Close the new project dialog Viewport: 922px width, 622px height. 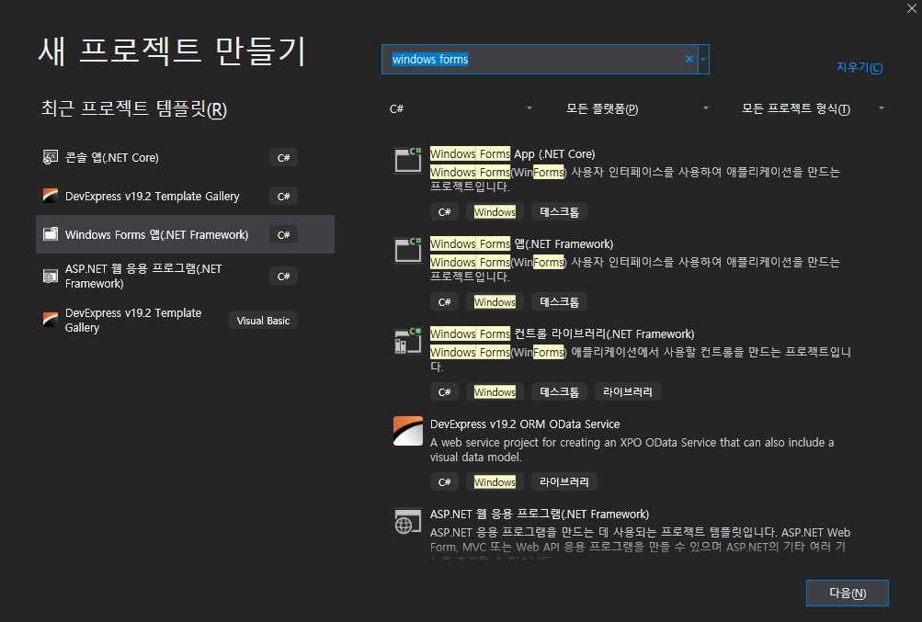click(911, 8)
